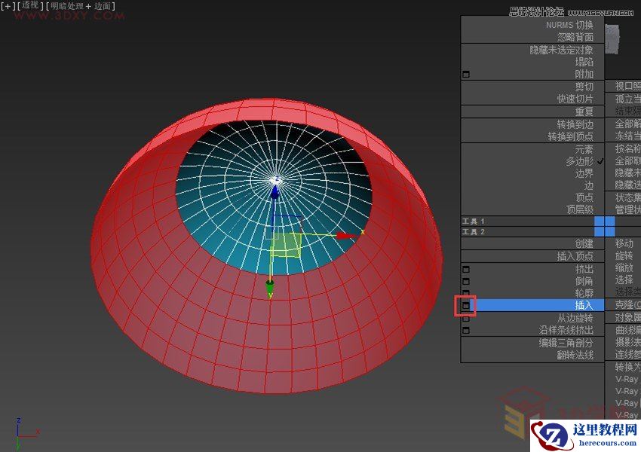Screen dimensions: 641x452
Task: Switch to 顶点 (Vertex) sub-object level
Action: [x=584, y=197]
